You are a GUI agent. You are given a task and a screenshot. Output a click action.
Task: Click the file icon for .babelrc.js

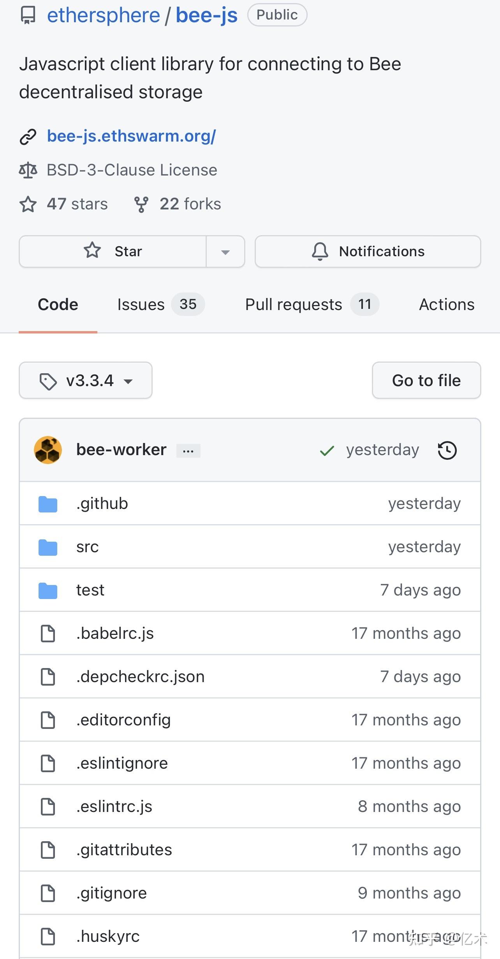(48, 633)
